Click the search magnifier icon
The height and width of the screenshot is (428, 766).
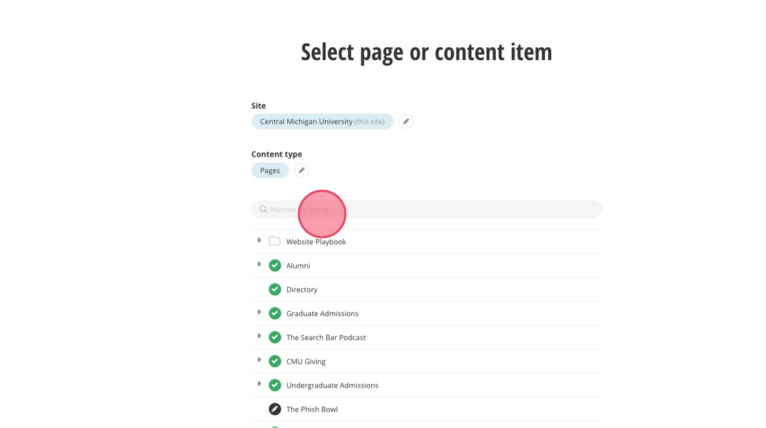click(263, 209)
